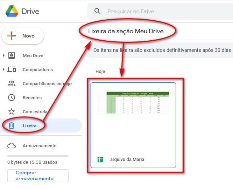233x189 pixels.
Task: Open Meu Drive section
Action: (x=33, y=55)
